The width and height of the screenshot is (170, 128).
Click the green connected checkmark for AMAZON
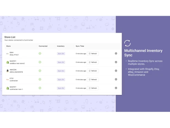[40, 71]
